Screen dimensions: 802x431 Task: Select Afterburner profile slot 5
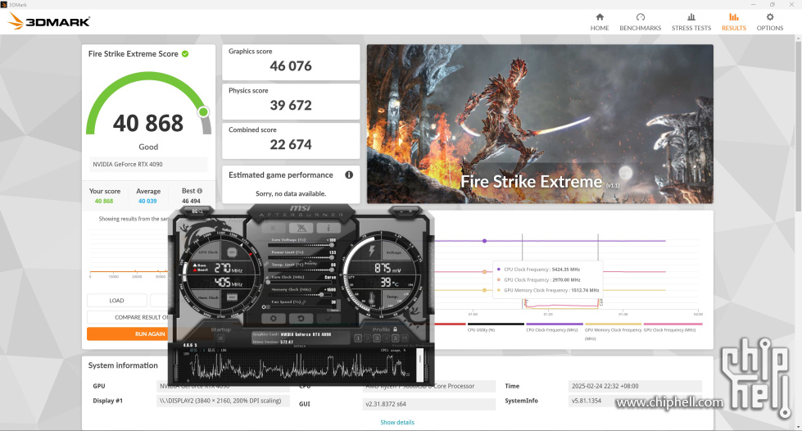point(396,338)
